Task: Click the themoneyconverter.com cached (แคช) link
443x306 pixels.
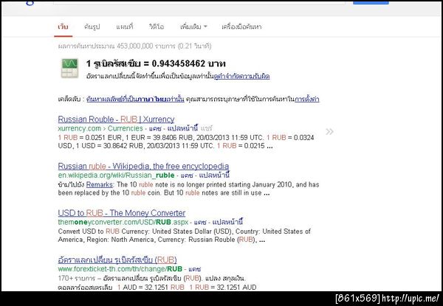Action: (x=200, y=222)
